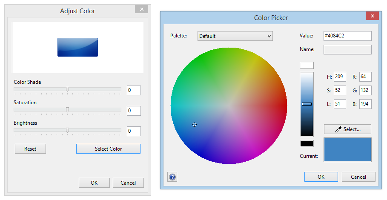Click the black swatch below luminance bar

coord(307,144)
